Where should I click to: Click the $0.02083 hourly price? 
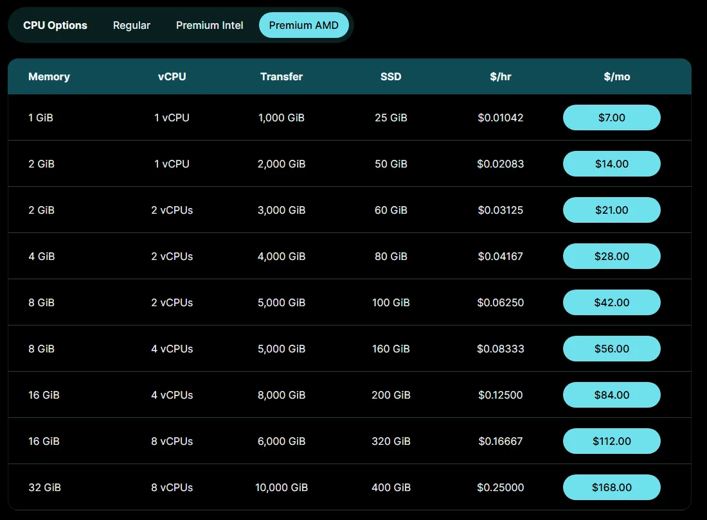pos(501,164)
